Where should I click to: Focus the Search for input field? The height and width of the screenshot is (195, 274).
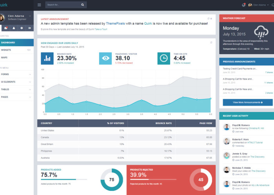pos(63,5)
